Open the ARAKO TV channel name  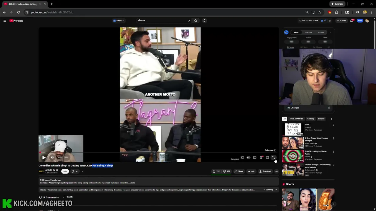pos(50,170)
